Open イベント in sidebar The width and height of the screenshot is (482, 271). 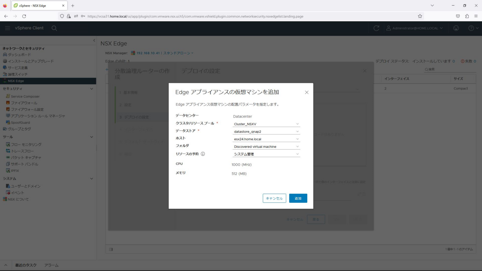click(x=17, y=193)
